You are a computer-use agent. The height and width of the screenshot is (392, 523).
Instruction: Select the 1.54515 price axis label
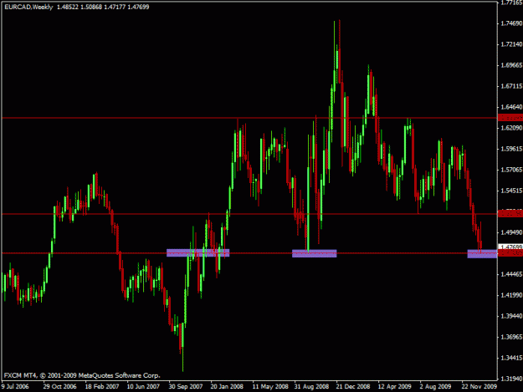coord(511,191)
